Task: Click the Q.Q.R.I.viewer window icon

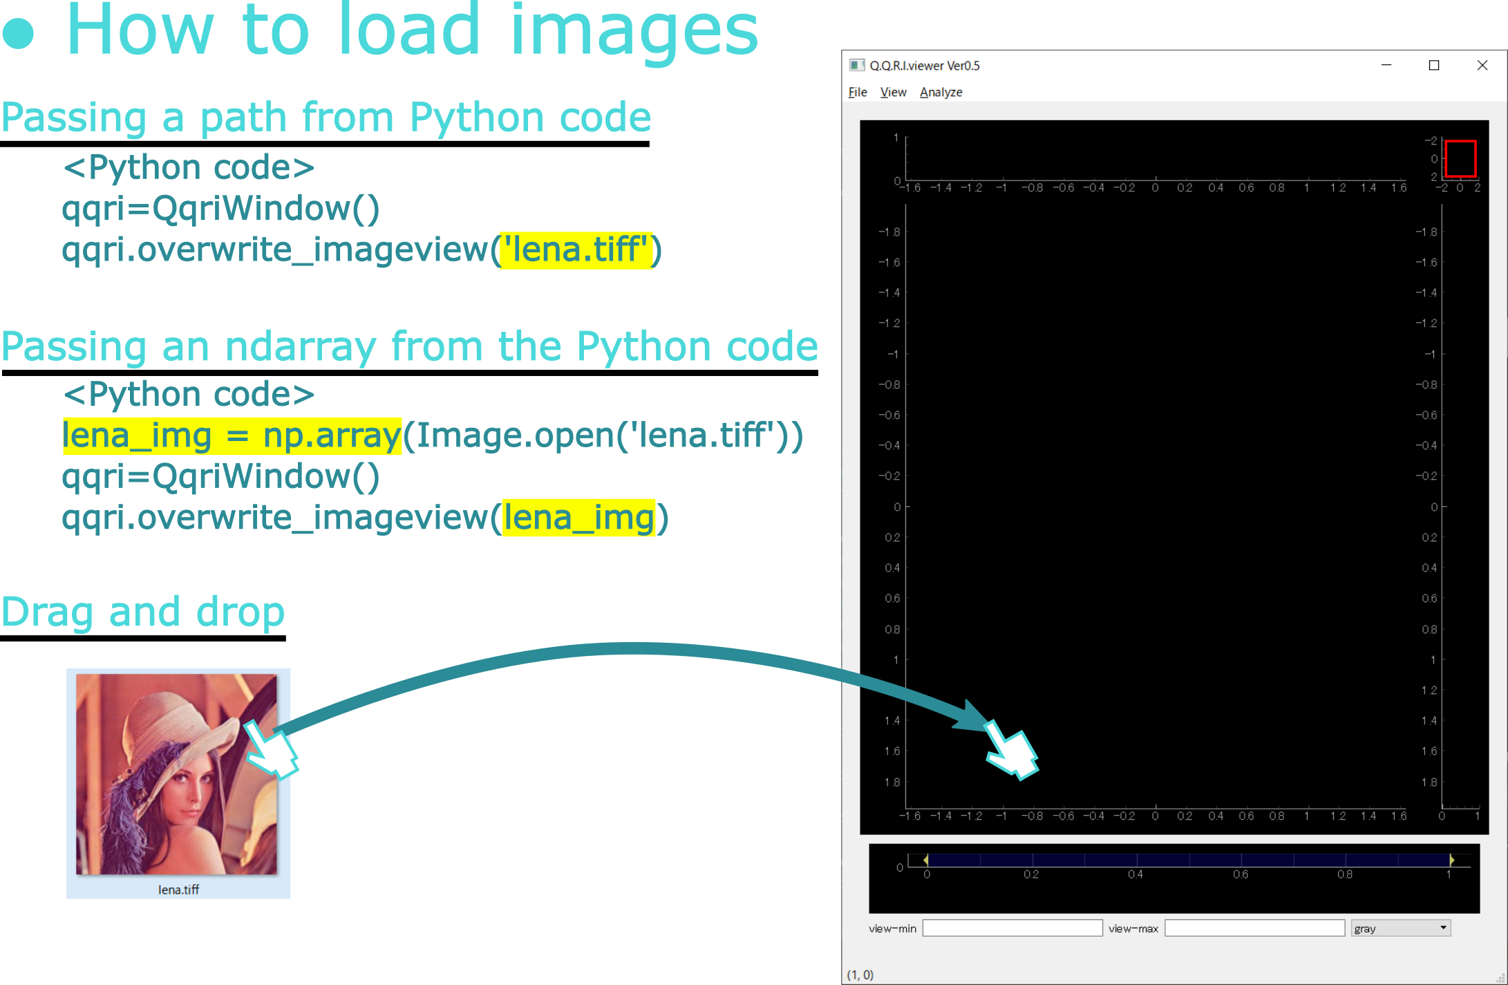Action: point(857,65)
